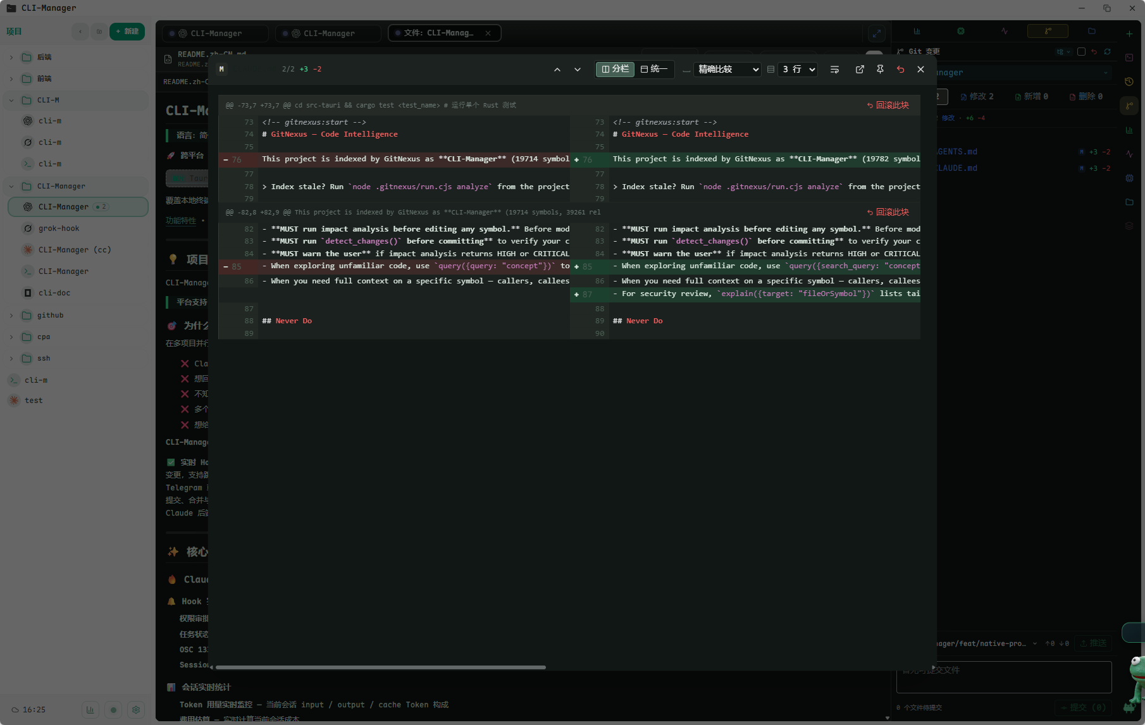Open settings gear in bottom-left bar
This screenshot has height=725, width=1145.
click(136, 710)
